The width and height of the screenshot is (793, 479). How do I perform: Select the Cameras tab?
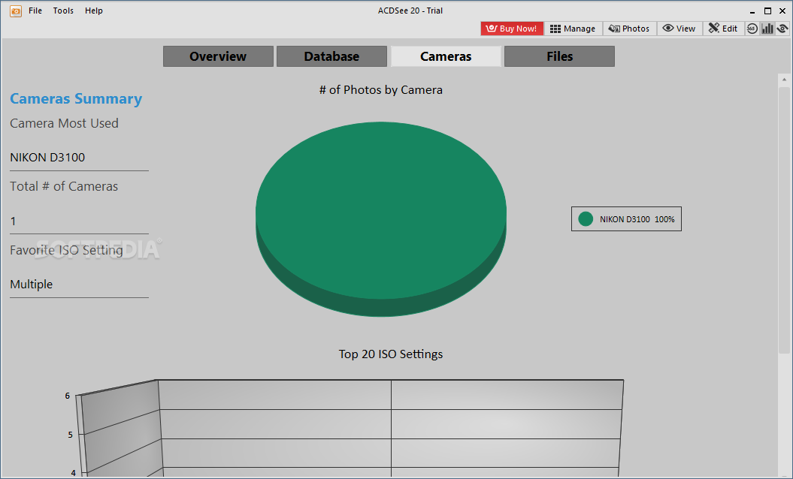(x=446, y=56)
